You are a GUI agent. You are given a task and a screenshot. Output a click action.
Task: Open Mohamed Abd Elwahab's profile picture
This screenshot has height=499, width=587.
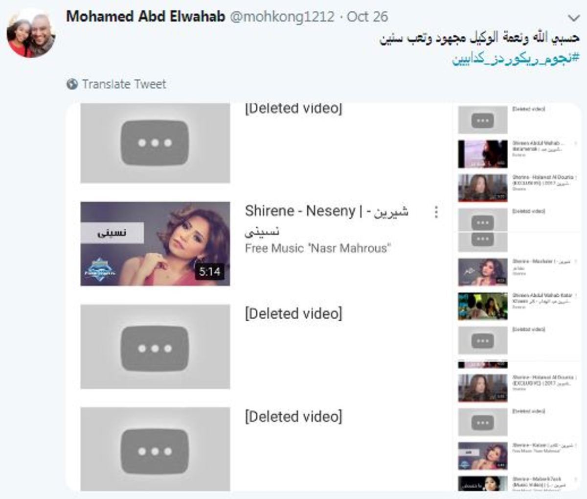tap(31, 33)
